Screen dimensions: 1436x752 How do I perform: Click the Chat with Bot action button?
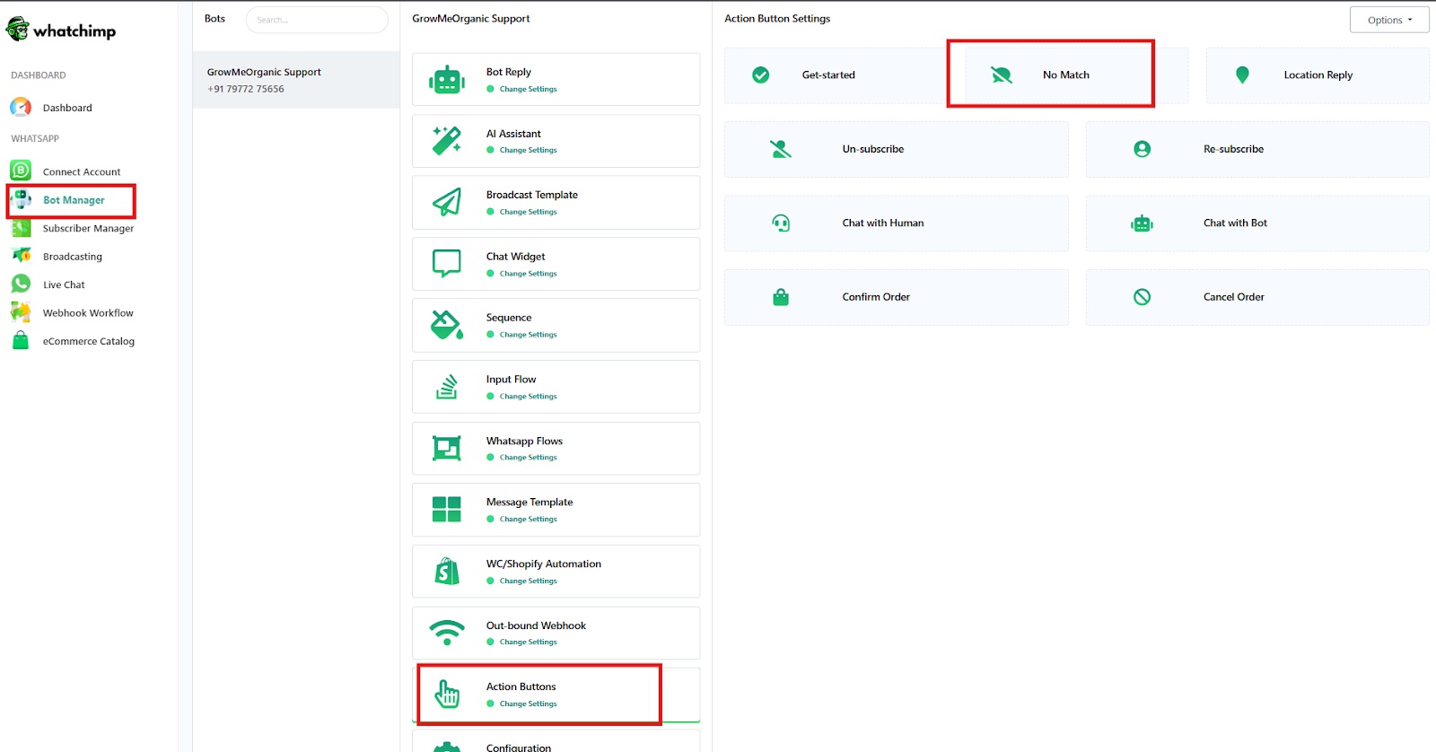(1257, 223)
